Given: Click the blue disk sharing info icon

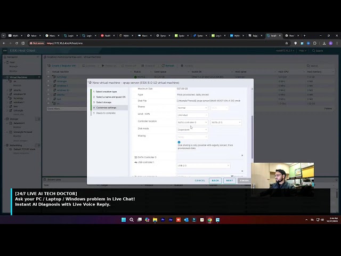Looking at the screenshot, I should 179,142.
